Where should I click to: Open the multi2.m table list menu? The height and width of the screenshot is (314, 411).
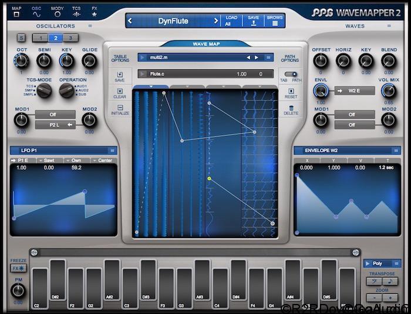[268, 58]
